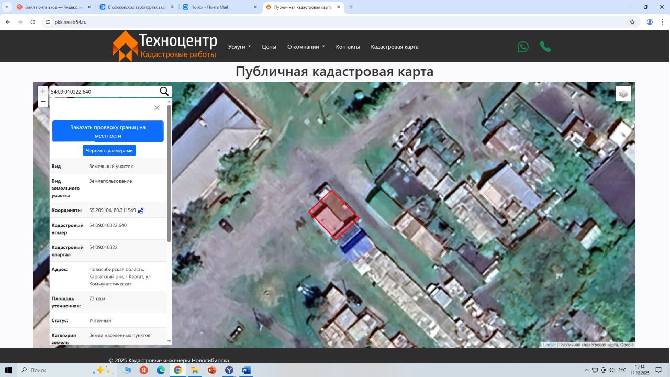Click the volume icon in system tray
This screenshot has height=377, width=670.
pyautogui.click(x=611, y=370)
